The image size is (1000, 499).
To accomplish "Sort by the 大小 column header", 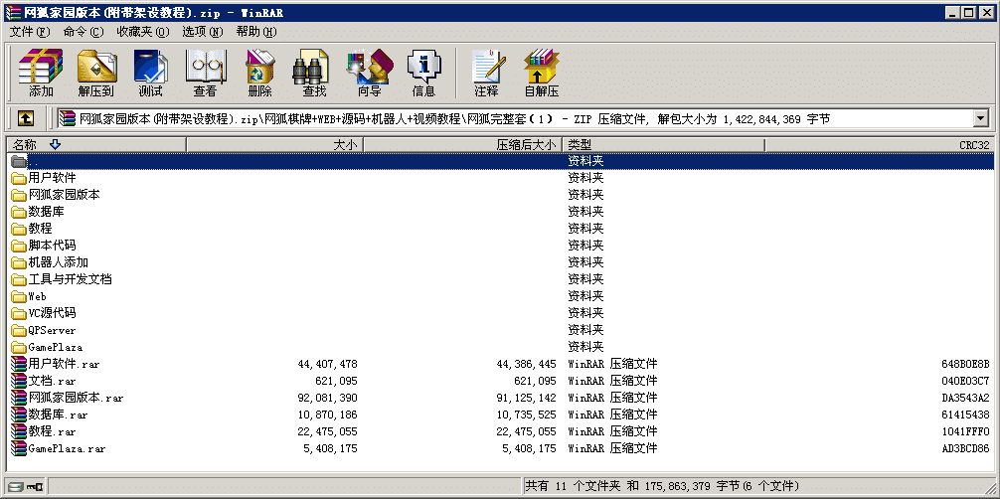I will point(275,145).
